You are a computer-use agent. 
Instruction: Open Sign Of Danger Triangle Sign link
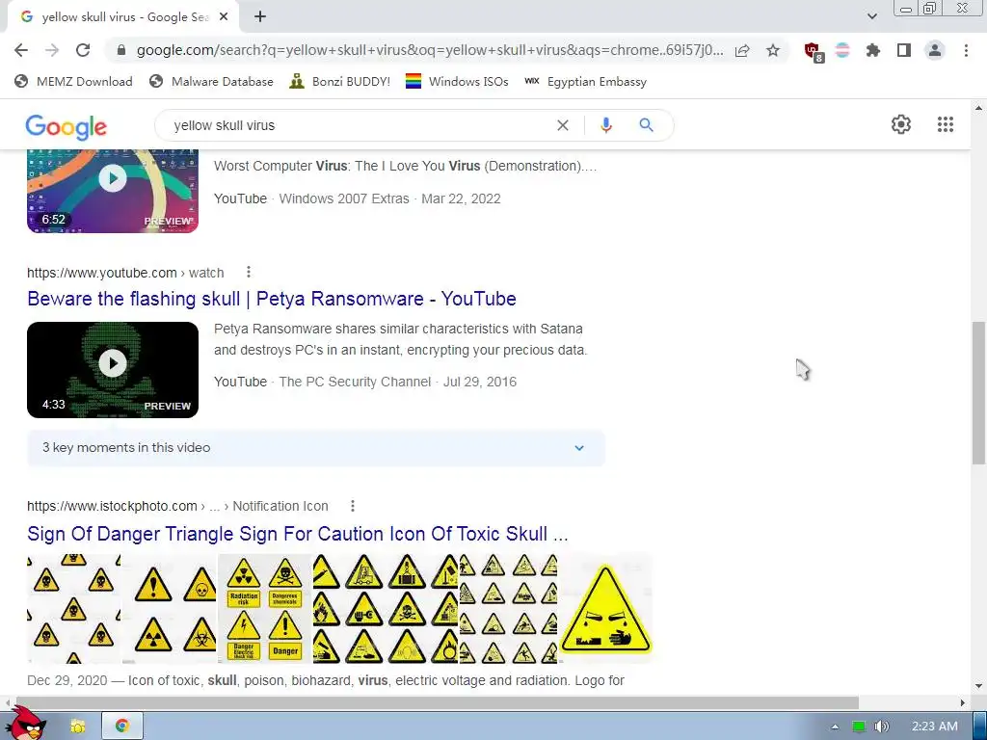(298, 534)
